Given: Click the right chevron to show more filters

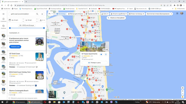Looking at the screenshot, I should [171, 14].
